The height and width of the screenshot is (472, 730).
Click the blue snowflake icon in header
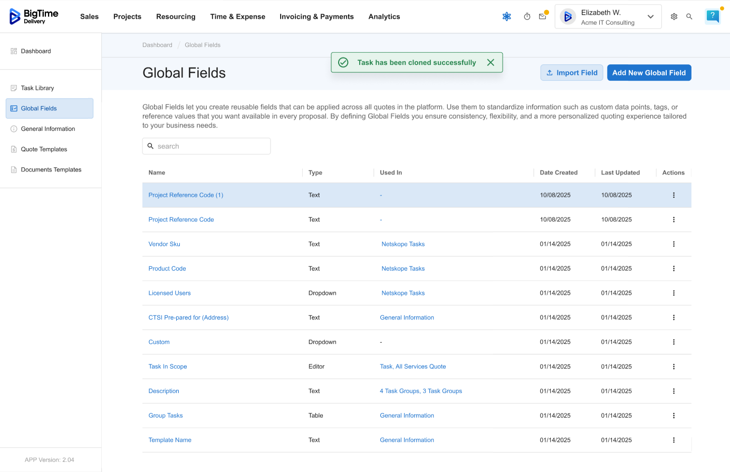(506, 17)
